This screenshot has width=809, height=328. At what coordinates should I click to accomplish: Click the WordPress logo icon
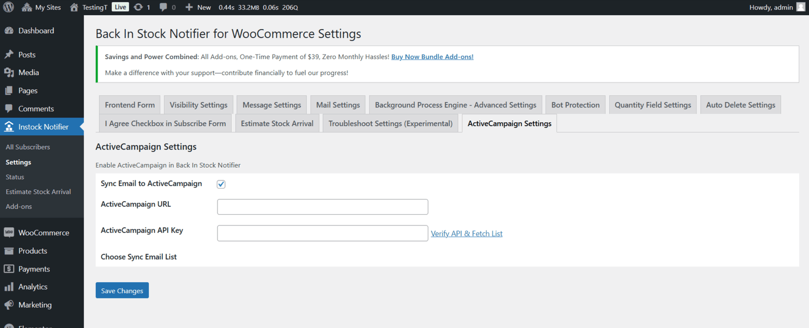[9, 7]
